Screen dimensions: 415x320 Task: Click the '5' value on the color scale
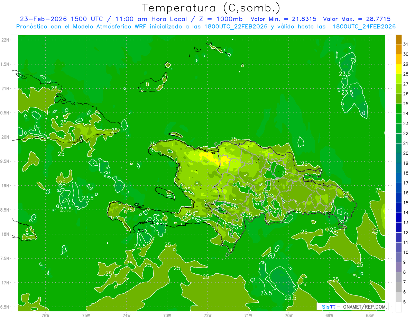click(x=405, y=302)
